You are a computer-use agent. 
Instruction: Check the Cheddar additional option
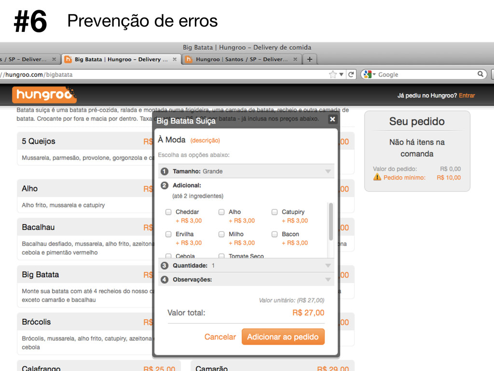tap(168, 212)
